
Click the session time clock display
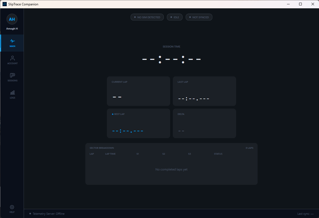click(x=171, y=60)
